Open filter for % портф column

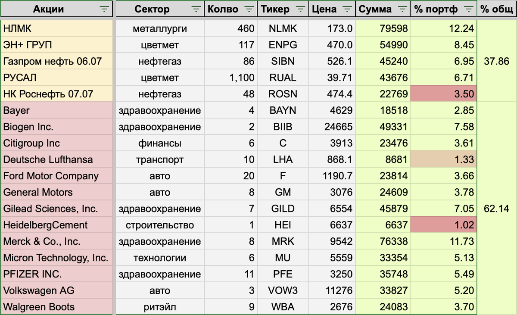coord(469,9)
